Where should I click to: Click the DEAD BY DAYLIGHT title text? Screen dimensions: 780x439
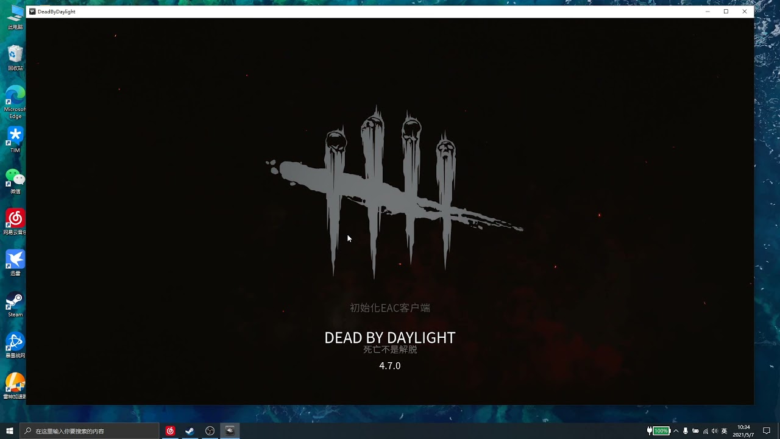(x=390, y=338)
